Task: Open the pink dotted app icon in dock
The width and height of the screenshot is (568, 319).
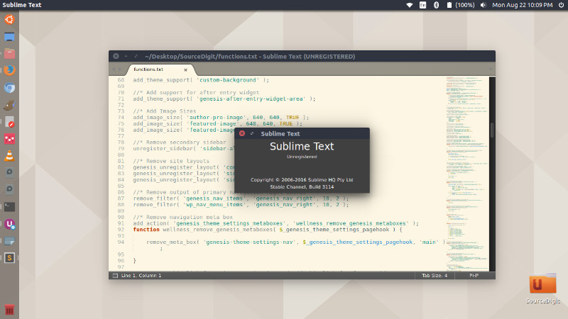Action: tap(9, 139)
